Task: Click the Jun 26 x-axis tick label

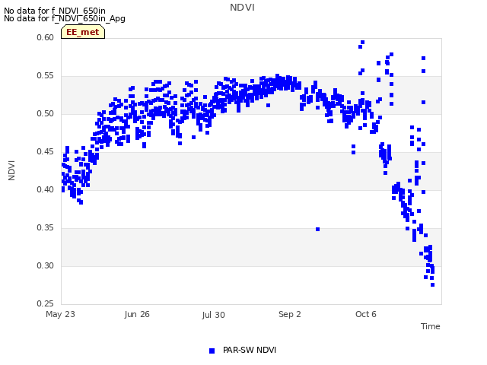Action: (137, 314)
